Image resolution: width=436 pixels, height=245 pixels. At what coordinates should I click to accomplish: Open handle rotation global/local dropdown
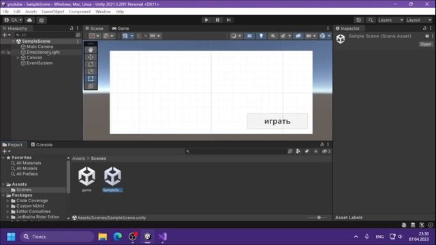coord(108,36)
